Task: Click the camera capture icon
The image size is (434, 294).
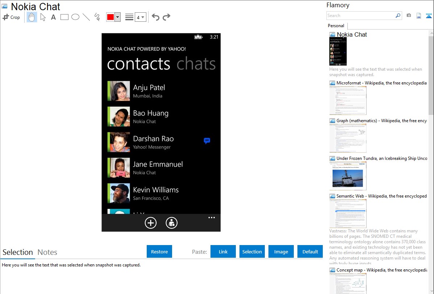Action: coord(409,16)
